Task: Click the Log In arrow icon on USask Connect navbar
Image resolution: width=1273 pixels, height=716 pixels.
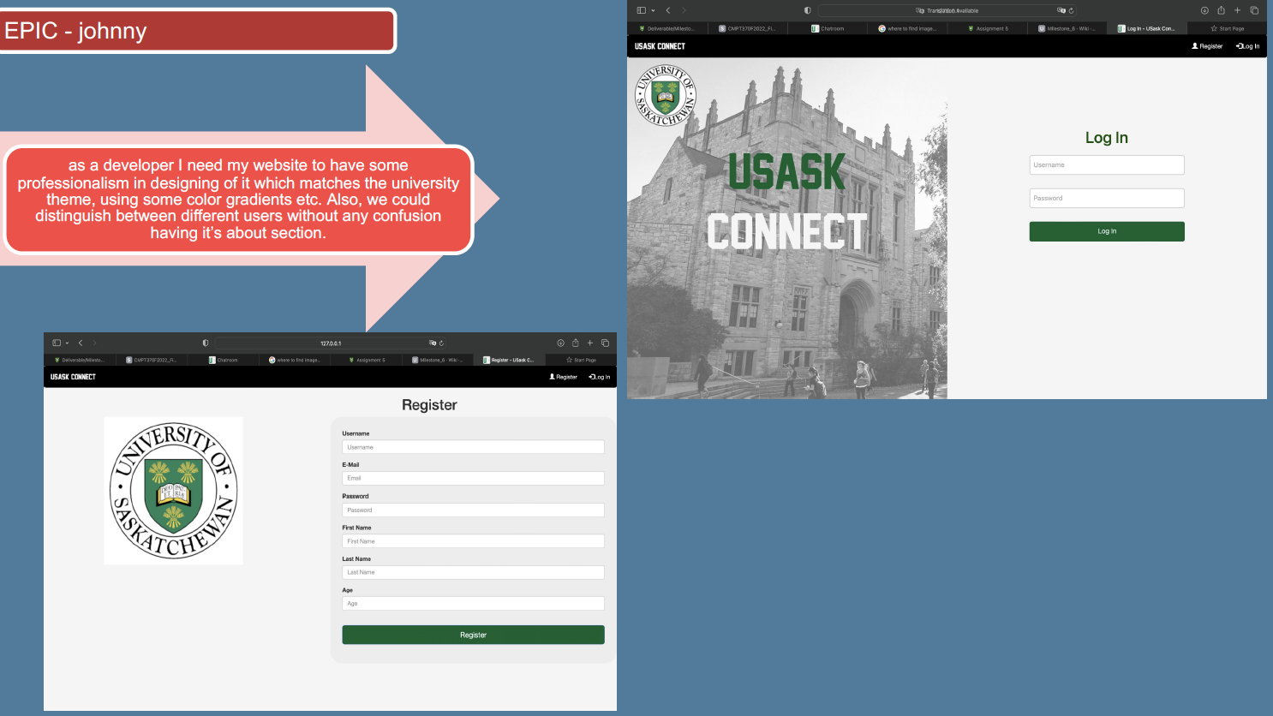Action: point(1238,46)
